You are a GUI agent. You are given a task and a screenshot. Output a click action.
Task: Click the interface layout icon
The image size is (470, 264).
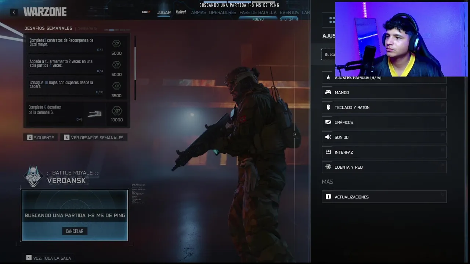pyautogui.click(x=328, y=152)
